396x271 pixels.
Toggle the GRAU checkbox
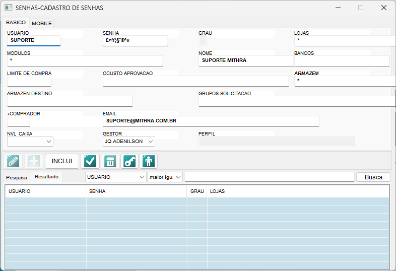[203, 41]
